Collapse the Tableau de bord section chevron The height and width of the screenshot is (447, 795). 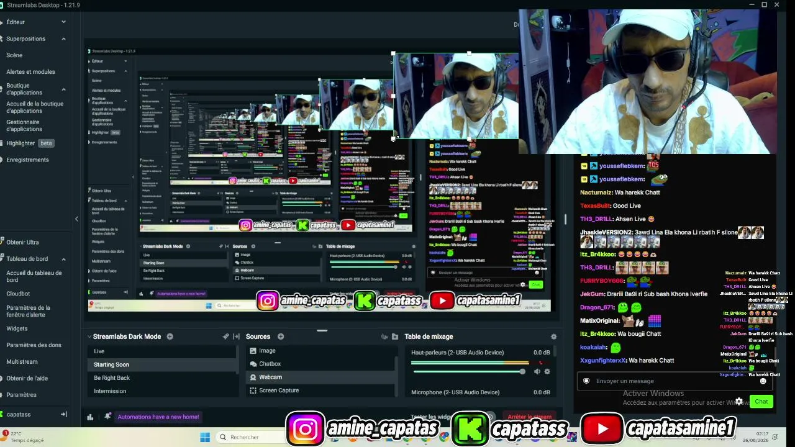[x=63, y=258]
